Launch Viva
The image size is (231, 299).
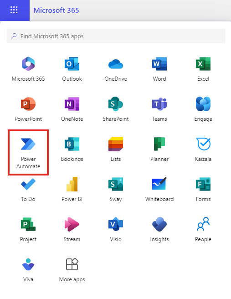[28, 270]
